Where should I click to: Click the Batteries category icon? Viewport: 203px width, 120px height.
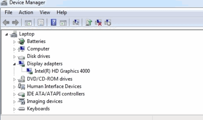[21, 41]
